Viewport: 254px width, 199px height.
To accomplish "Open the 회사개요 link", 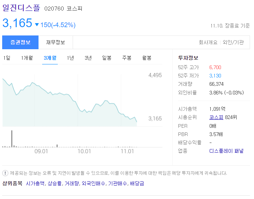I will (208, 42).
